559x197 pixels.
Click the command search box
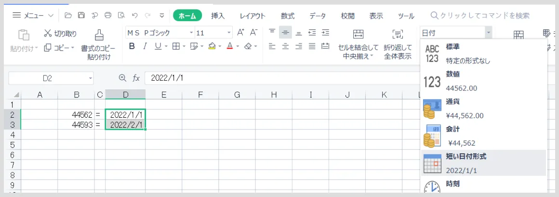pos(480,16)
